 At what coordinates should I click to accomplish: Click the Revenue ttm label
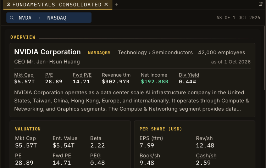point(116,75)
